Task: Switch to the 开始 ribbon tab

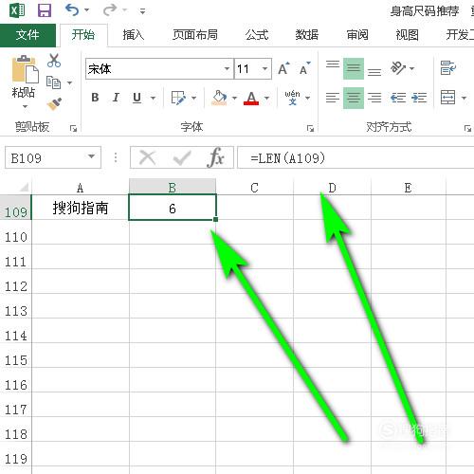Action: click(83, 35)
